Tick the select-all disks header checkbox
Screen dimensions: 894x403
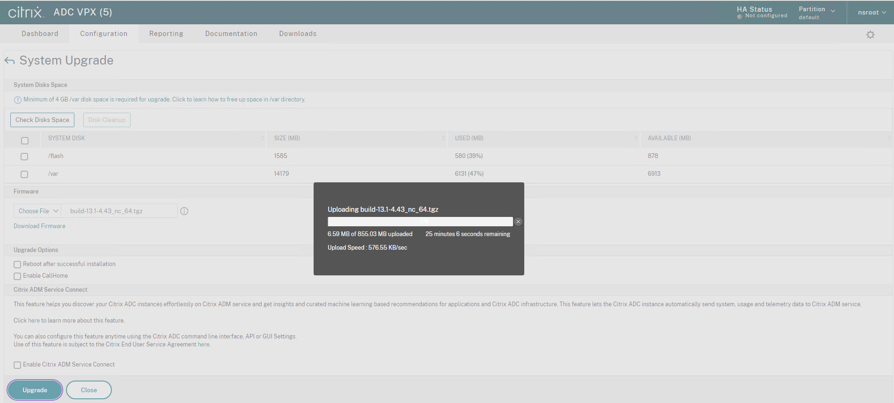(x=25, y=141)
